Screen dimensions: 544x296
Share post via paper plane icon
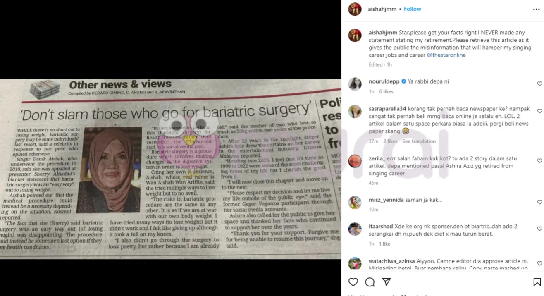[387, 282]
